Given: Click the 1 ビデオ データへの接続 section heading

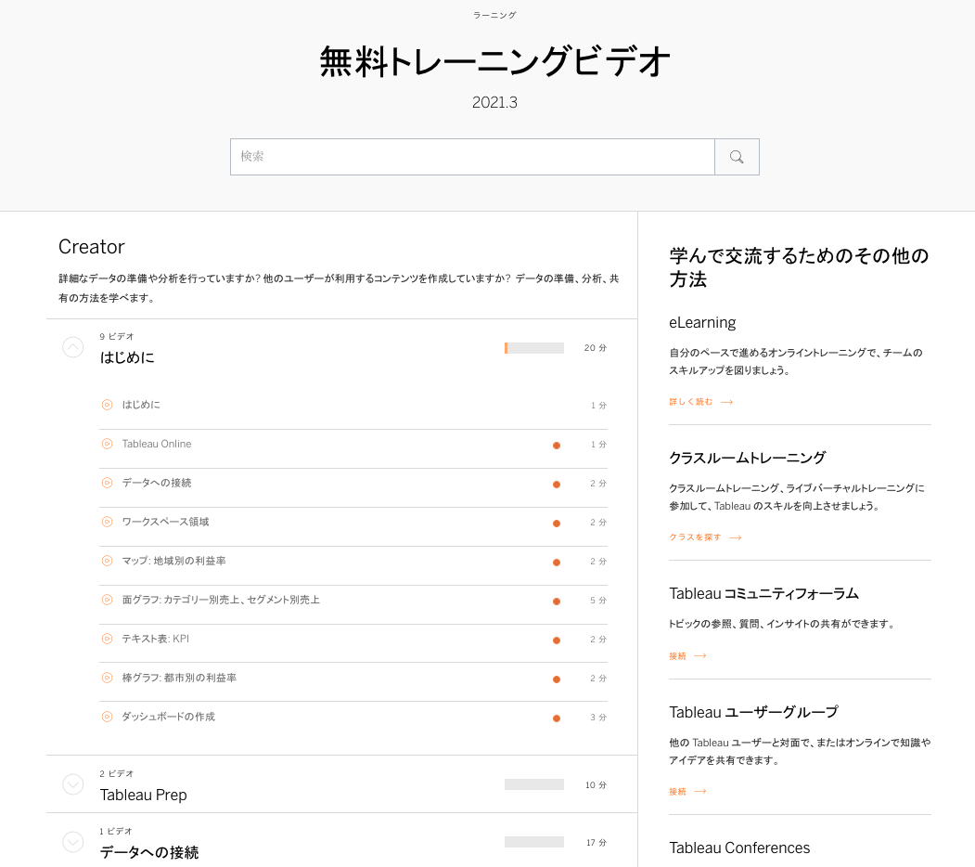Looking at the screenshot, I should click(x=149, y=852).
